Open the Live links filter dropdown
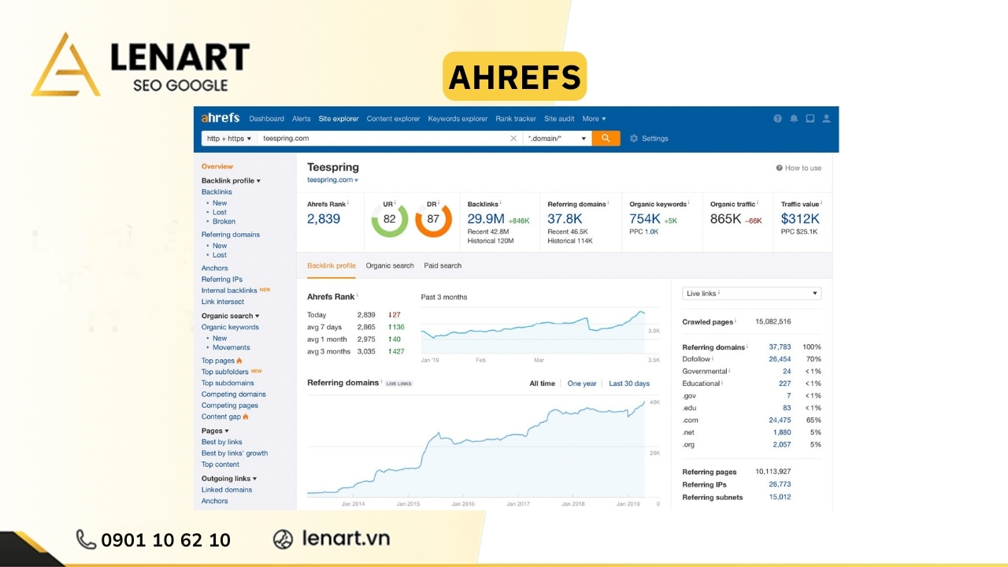1008x567 pixels. [750, 293]
